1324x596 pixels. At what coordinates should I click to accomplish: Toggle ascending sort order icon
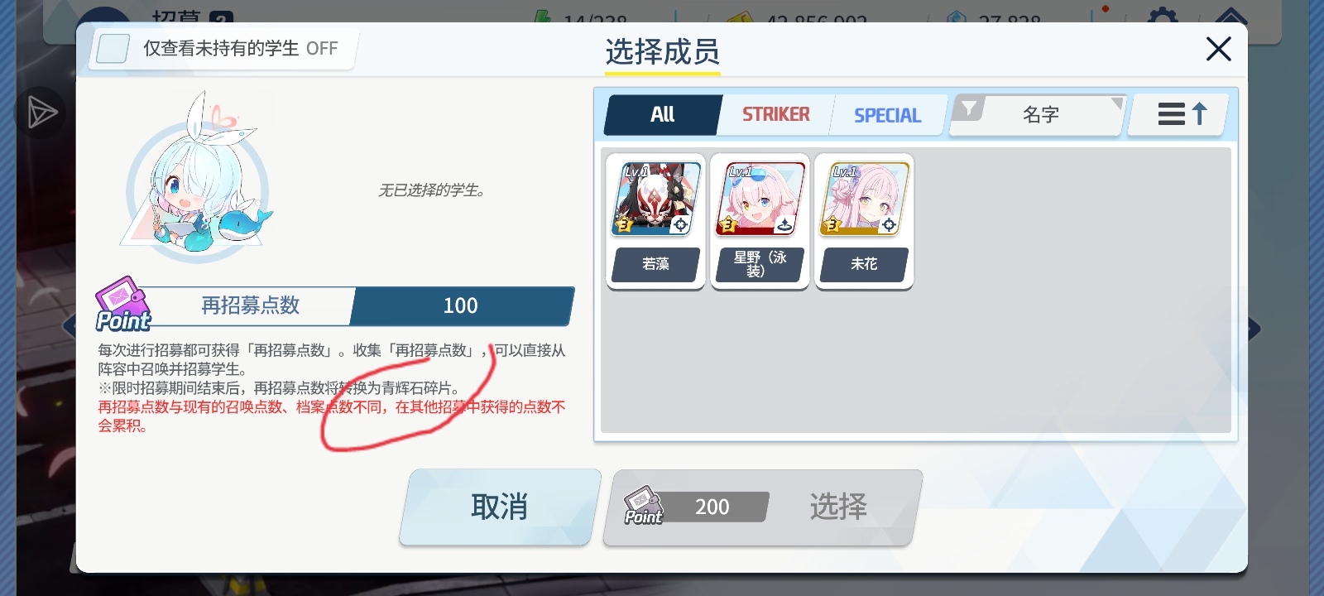tap(1182, 114)
